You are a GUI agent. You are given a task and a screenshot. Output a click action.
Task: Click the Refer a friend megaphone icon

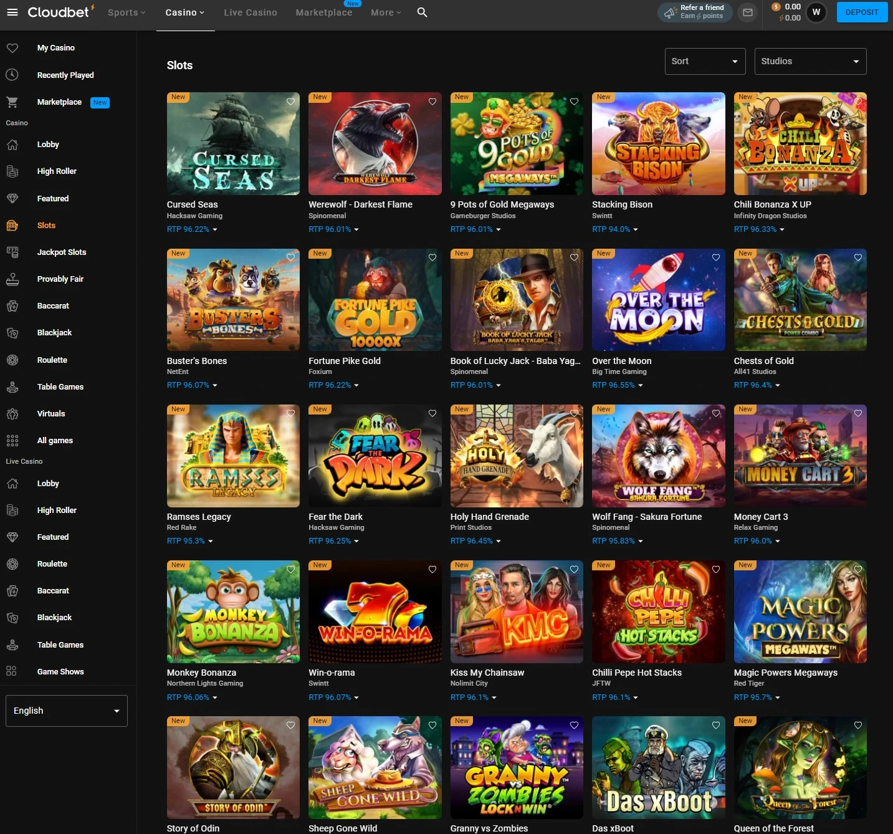tap(671, 12)
